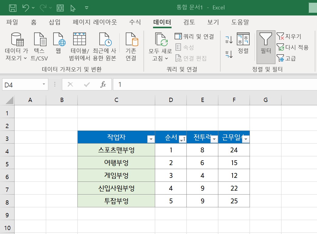The width and height of the screenshot is (317, 234).
Task: Open the Name Box dropdown arrow
Action: 44,84
